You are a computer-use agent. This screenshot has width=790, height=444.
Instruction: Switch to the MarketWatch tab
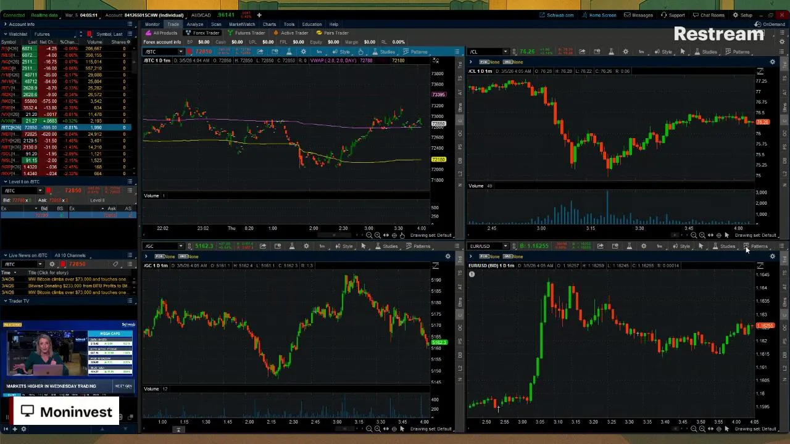click(x=242, y=24)
